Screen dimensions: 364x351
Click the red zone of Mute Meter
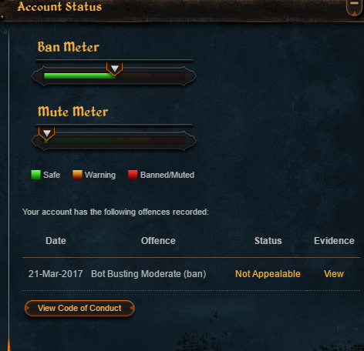(x=167, y=140)
